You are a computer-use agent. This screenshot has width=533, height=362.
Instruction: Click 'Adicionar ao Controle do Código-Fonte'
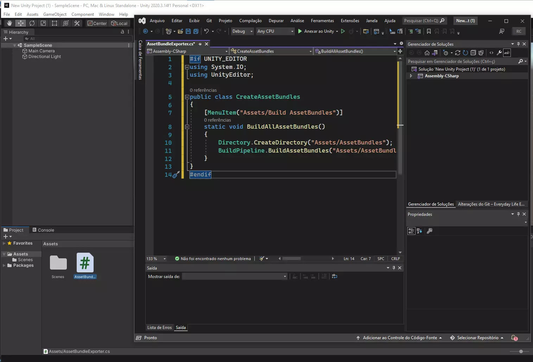click(400, 338)
